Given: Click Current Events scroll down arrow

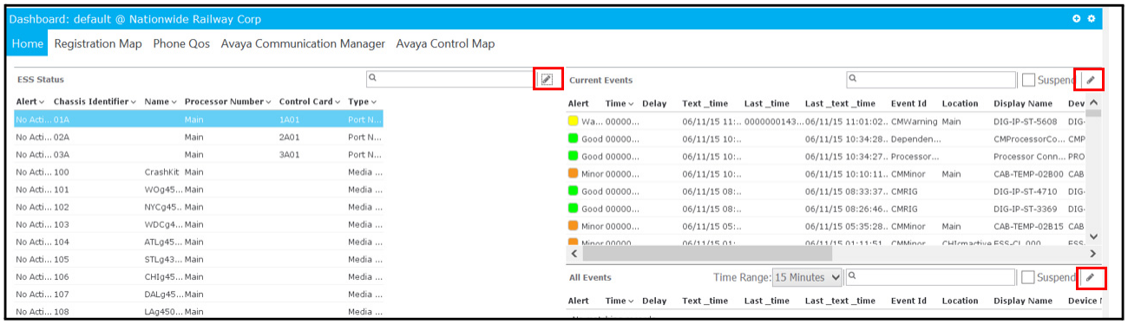Looking at the screenshot, I should click(x=1093, y=237).
